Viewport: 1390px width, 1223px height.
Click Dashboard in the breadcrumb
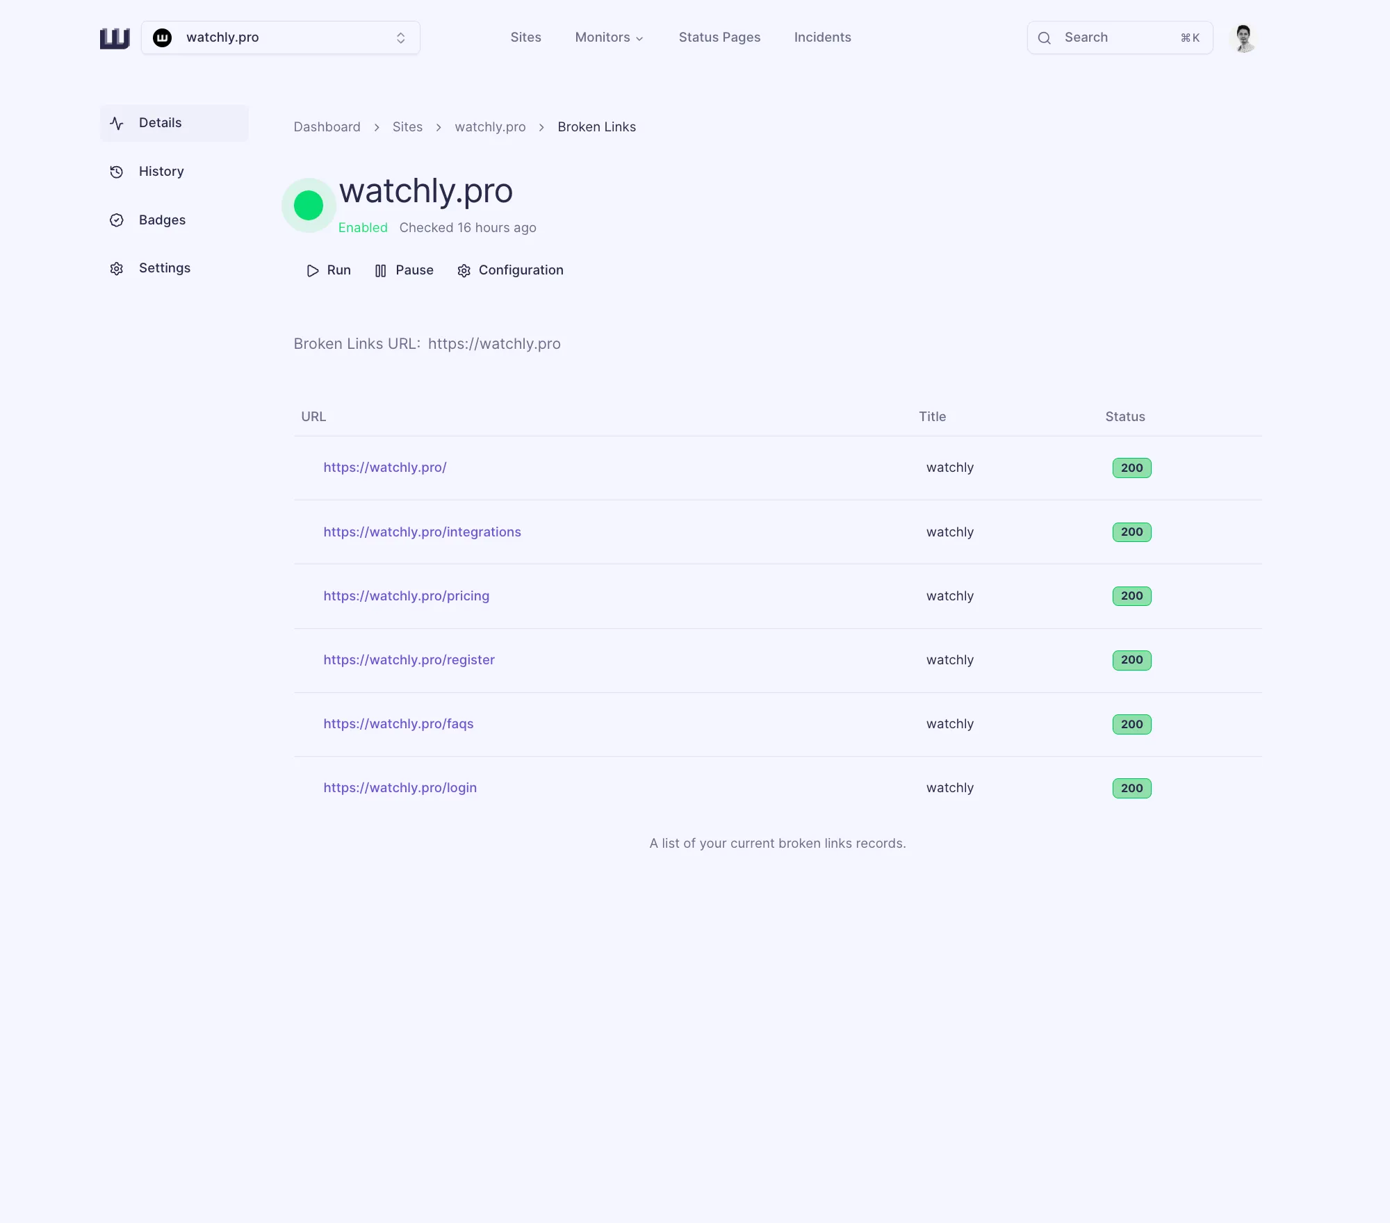(x=327, y=127)
